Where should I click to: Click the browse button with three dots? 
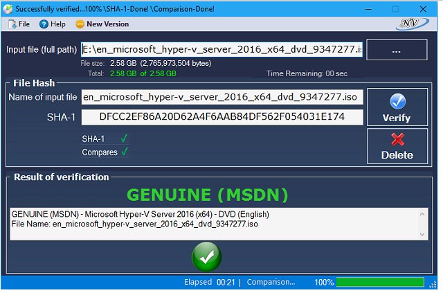point(397,50)
